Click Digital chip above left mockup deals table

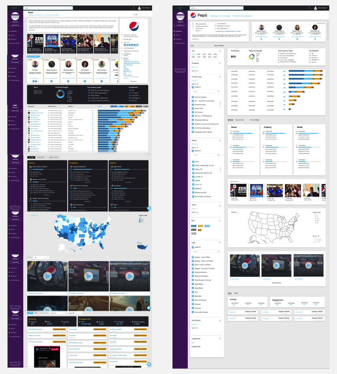click(x=121, y=106)
